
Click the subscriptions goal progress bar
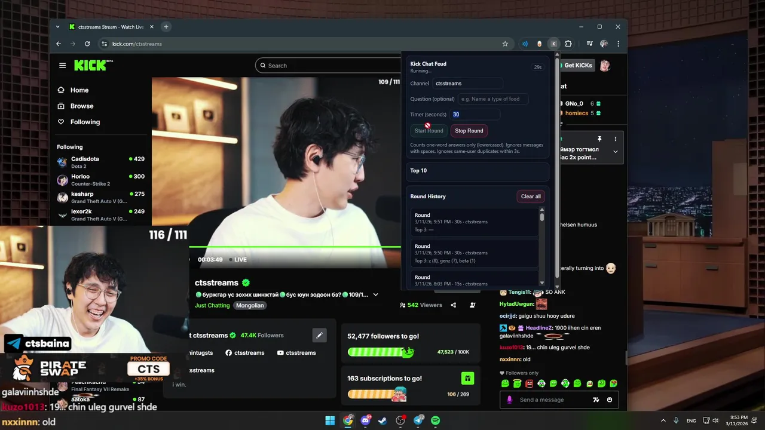point(377,394)
